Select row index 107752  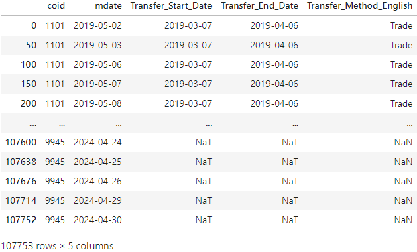(x=21, y=220)
